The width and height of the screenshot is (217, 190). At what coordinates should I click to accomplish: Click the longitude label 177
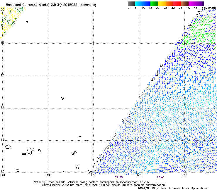[184, 175]
